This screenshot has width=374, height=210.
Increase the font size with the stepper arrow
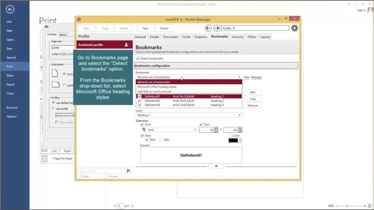point(215,128)
